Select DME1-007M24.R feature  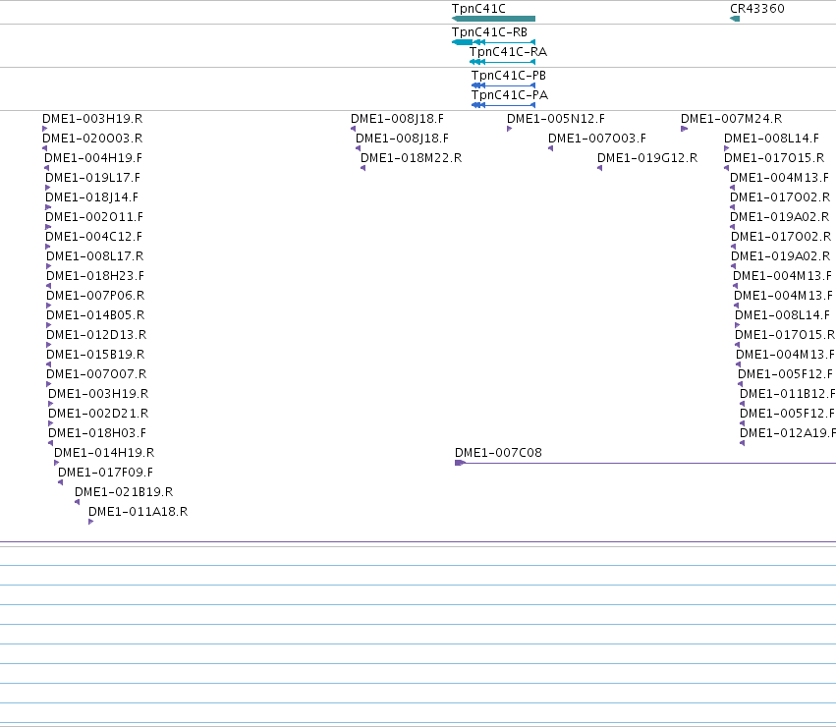click(x=732, y=119)
